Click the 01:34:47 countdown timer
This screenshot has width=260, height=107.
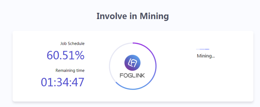tap(63, 82)
